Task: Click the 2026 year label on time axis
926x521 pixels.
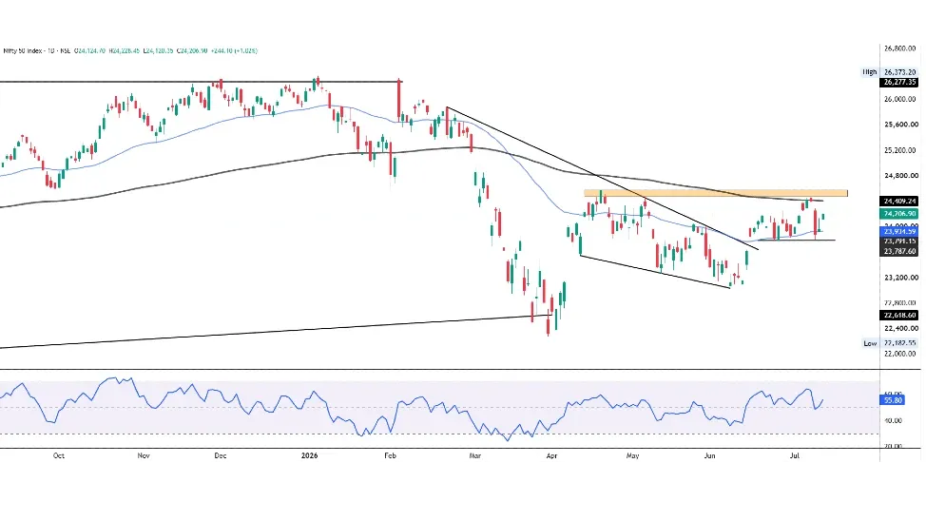Action: pyautogui.click(x=309, y=455)
